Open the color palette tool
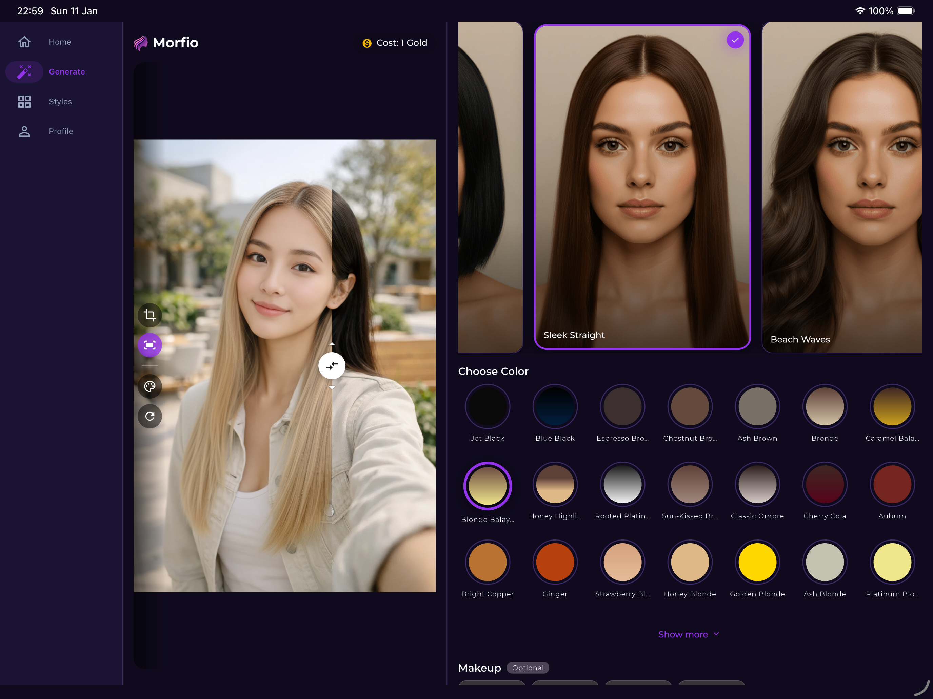Screen dimensions: 933x699 pos(150,386)
